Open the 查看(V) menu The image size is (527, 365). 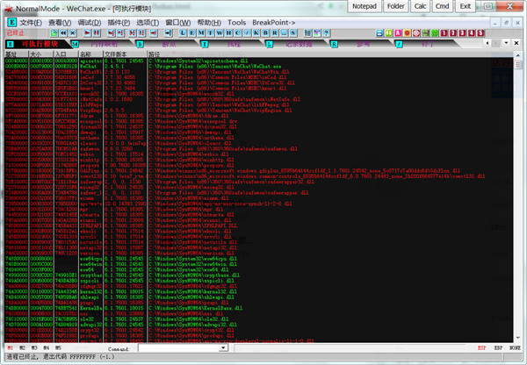pos(60,23)
